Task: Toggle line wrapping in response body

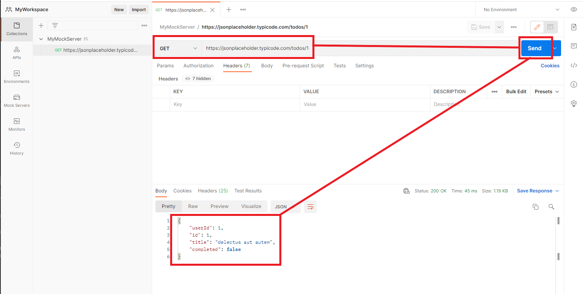Action: pos(310,207)
